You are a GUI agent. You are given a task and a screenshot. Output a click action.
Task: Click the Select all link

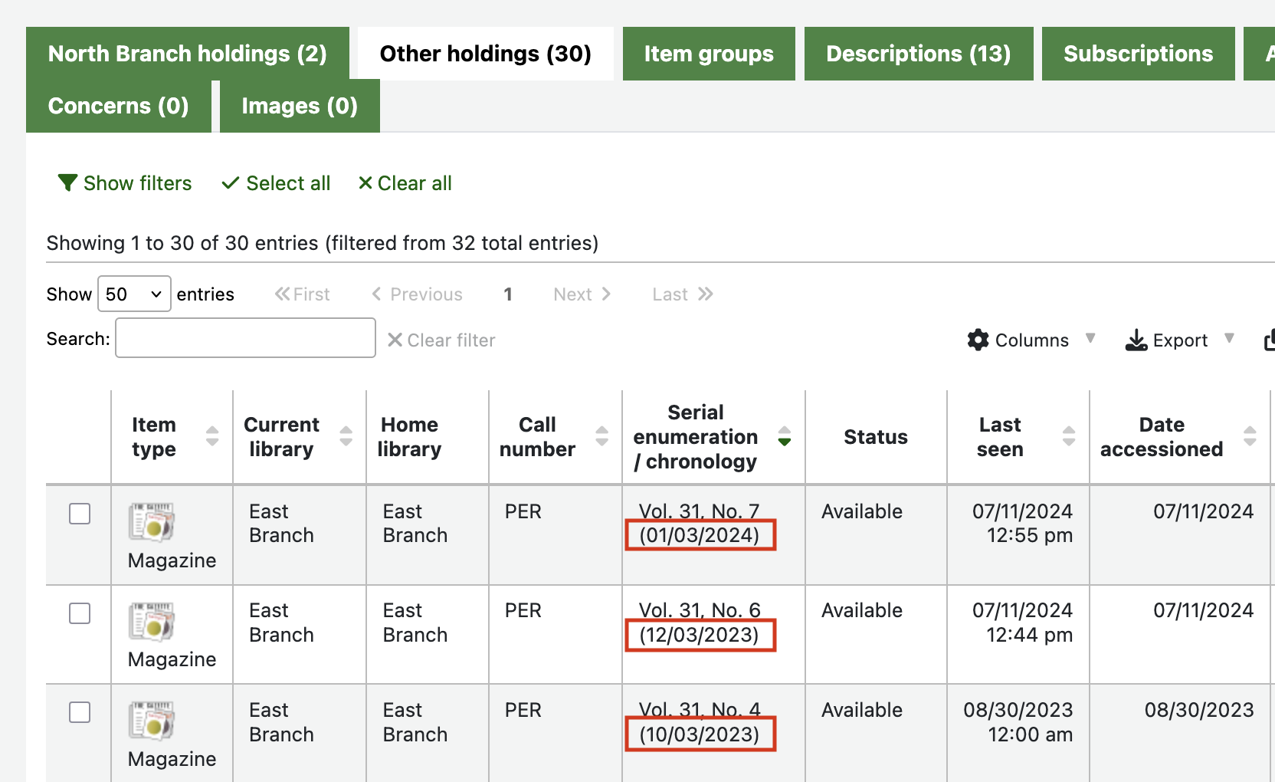277,183
